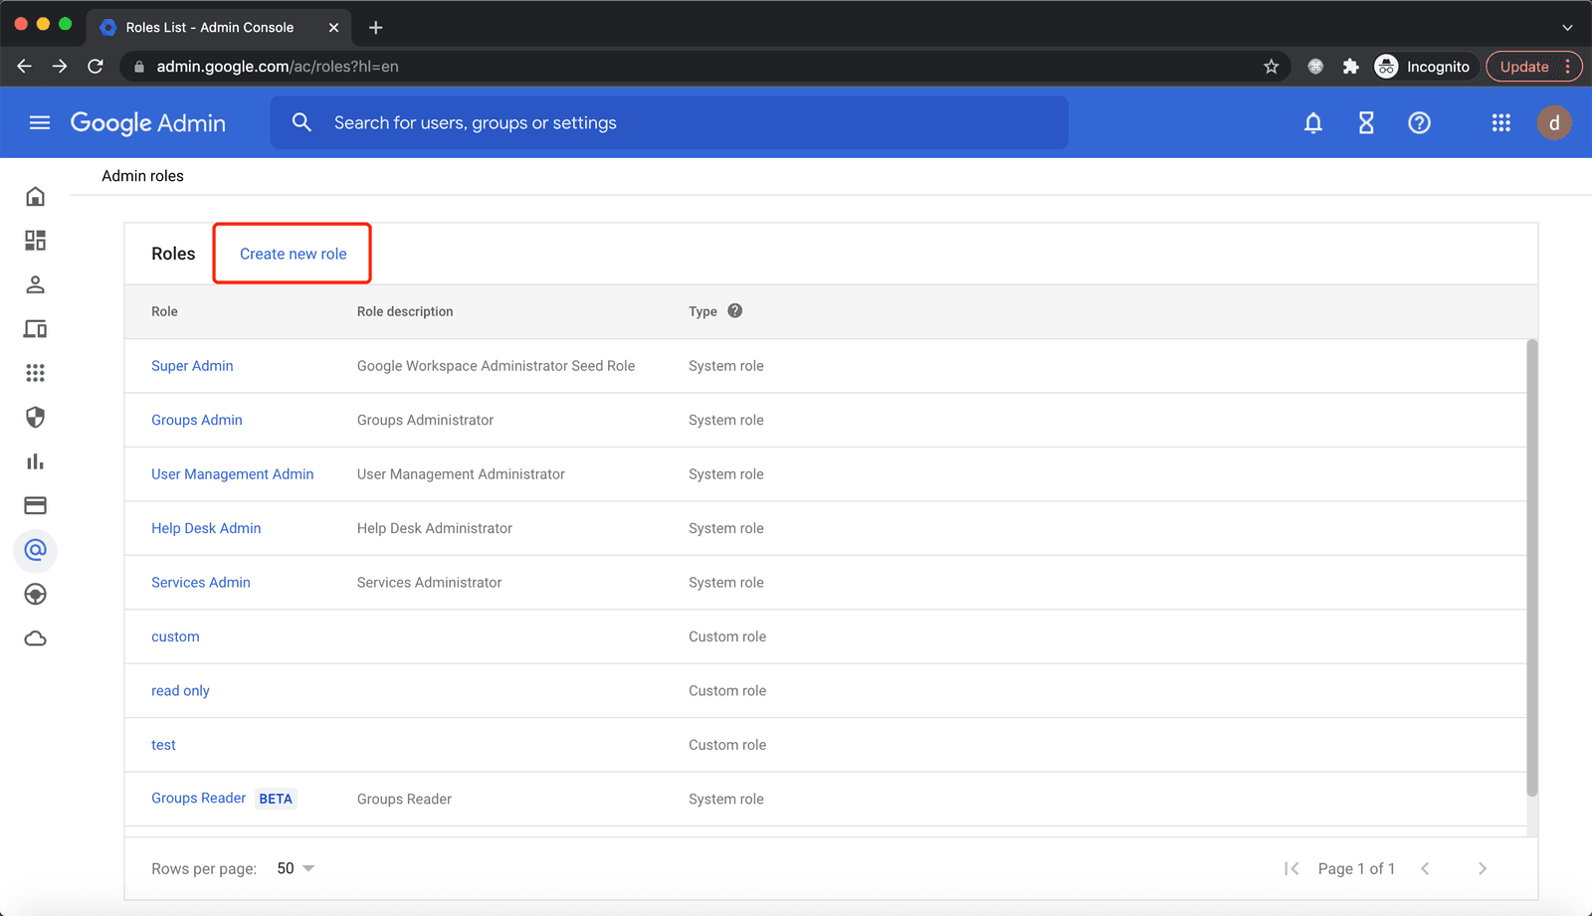Viewport: 1592px width, 916px height.
Task: Bookmark this page with the star icon
Action: pyautogui.click(x=1271, y=67)
